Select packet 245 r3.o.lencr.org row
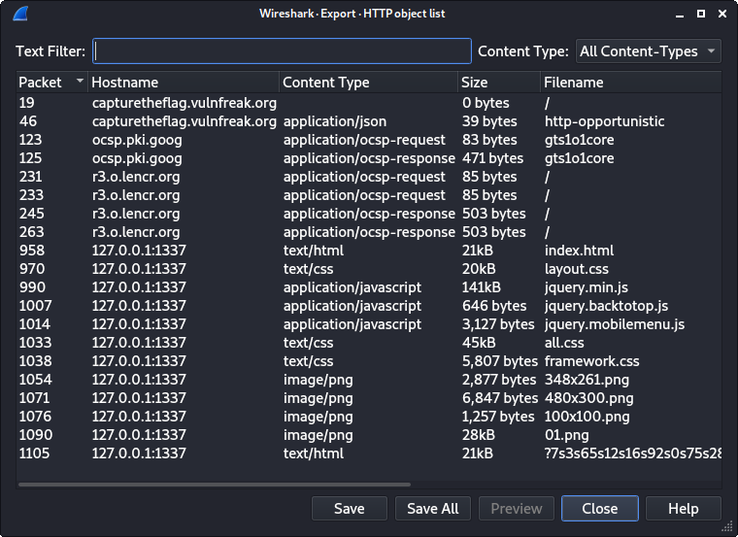Viewport: 738px width, 537px height. point(369,214)
